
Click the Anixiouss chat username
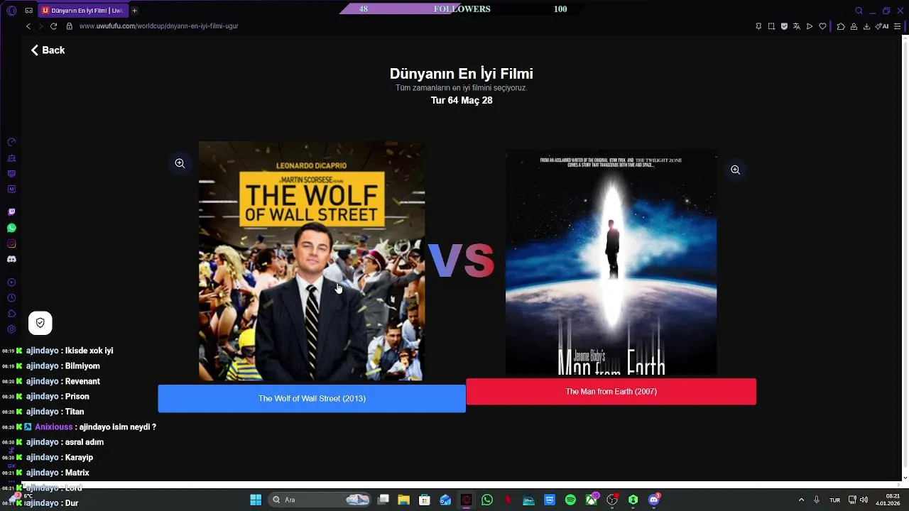tap(54, 427)
